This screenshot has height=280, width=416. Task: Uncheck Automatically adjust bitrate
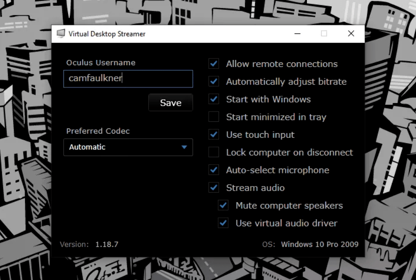pos(213,81)
